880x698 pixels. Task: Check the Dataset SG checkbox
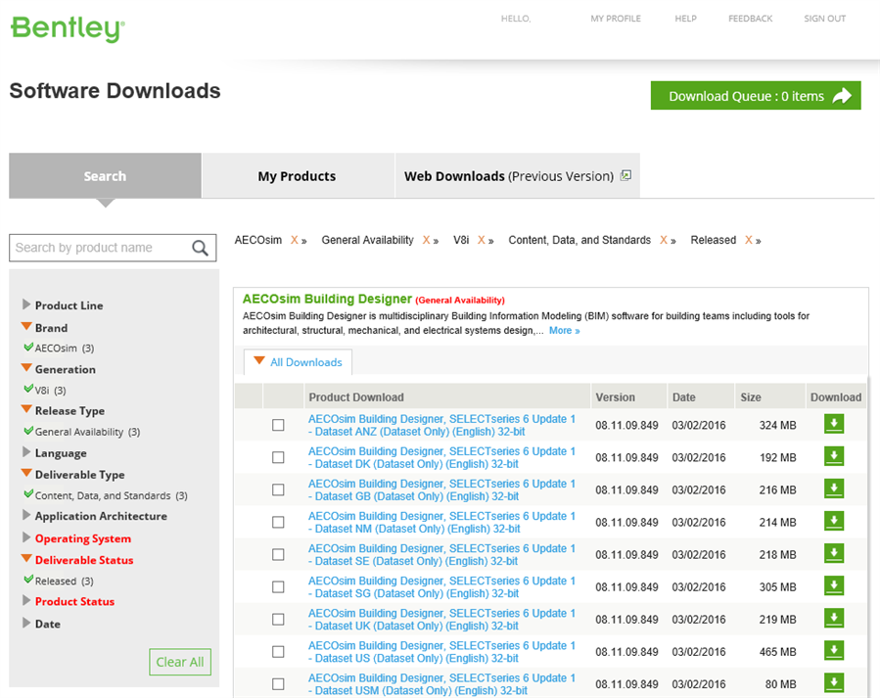[278, 587]
